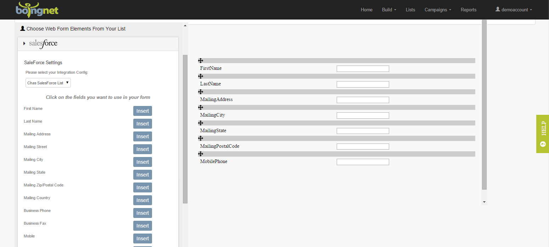Click the move handle above MailingAddress
This screenshot has width=549, height=247.
pyautogui.click(x=201, y=92)
